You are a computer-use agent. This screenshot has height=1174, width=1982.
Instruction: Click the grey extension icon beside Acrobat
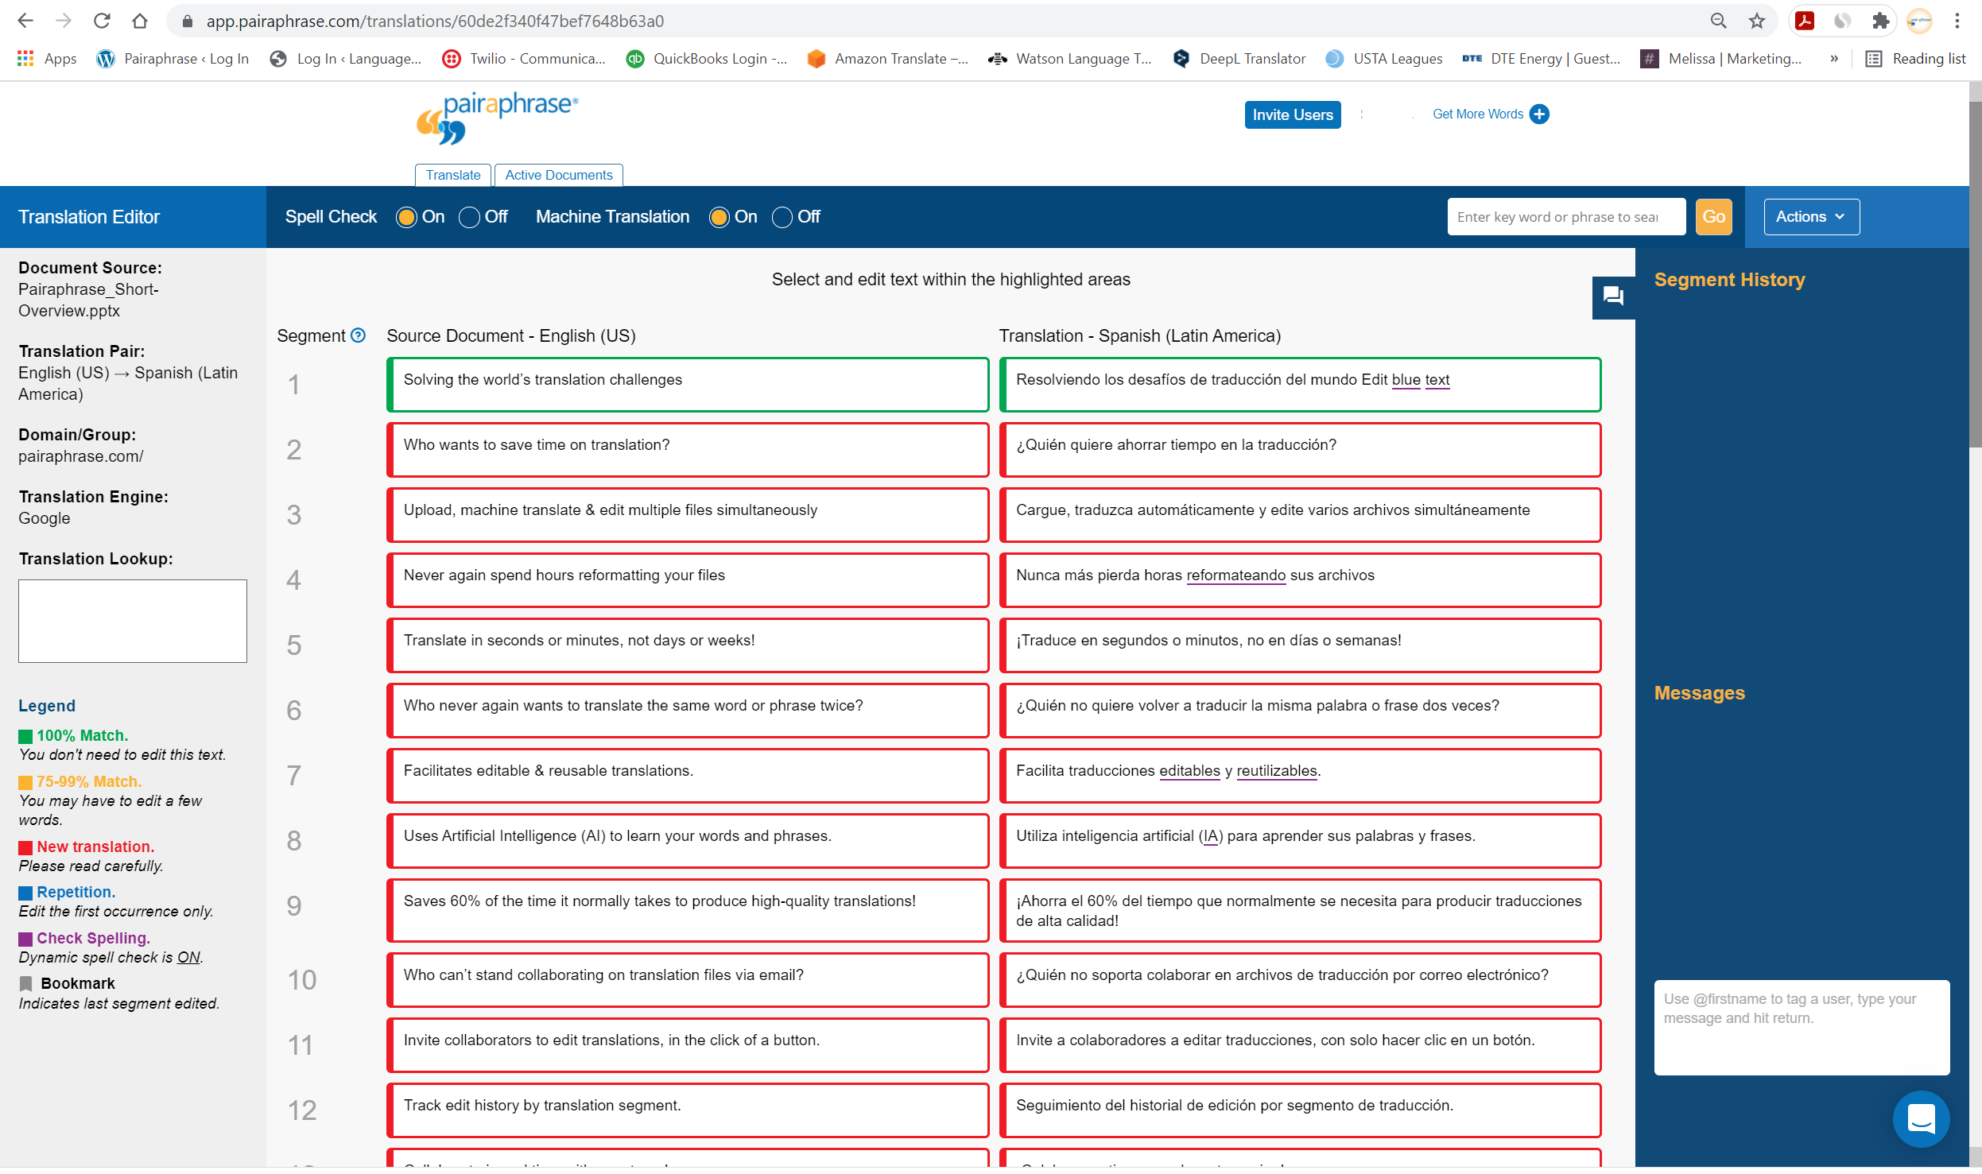tap(1842, 21)
